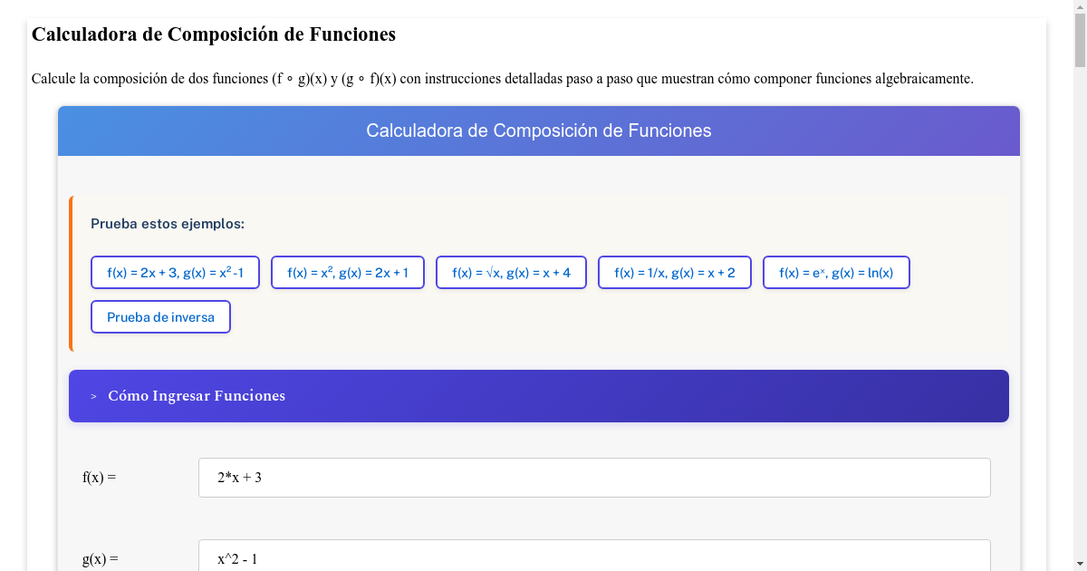Click the page title 'Calculadora de Composición de Funciones'
The height and width of the screenshot is (571, 1087).
(x=213, y=34)
